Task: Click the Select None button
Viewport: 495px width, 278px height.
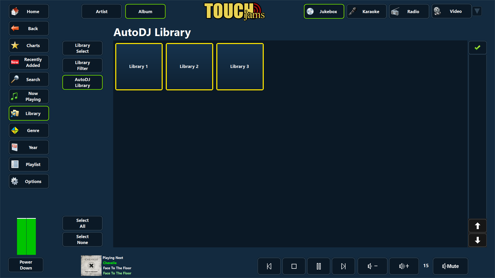Action: point(82,239)
